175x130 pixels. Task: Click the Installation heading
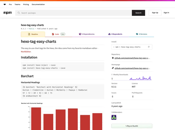[x=29, y=57]
